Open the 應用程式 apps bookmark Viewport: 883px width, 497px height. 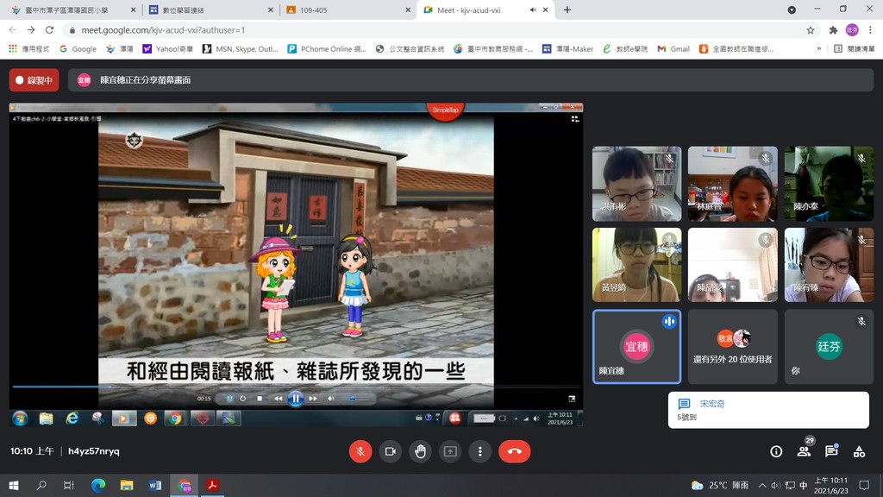coord(29,49)
